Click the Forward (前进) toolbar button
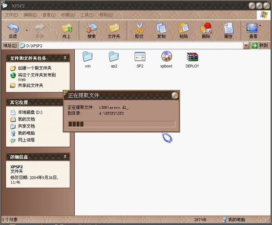272x225 pixels. click(x=40, y=31)
